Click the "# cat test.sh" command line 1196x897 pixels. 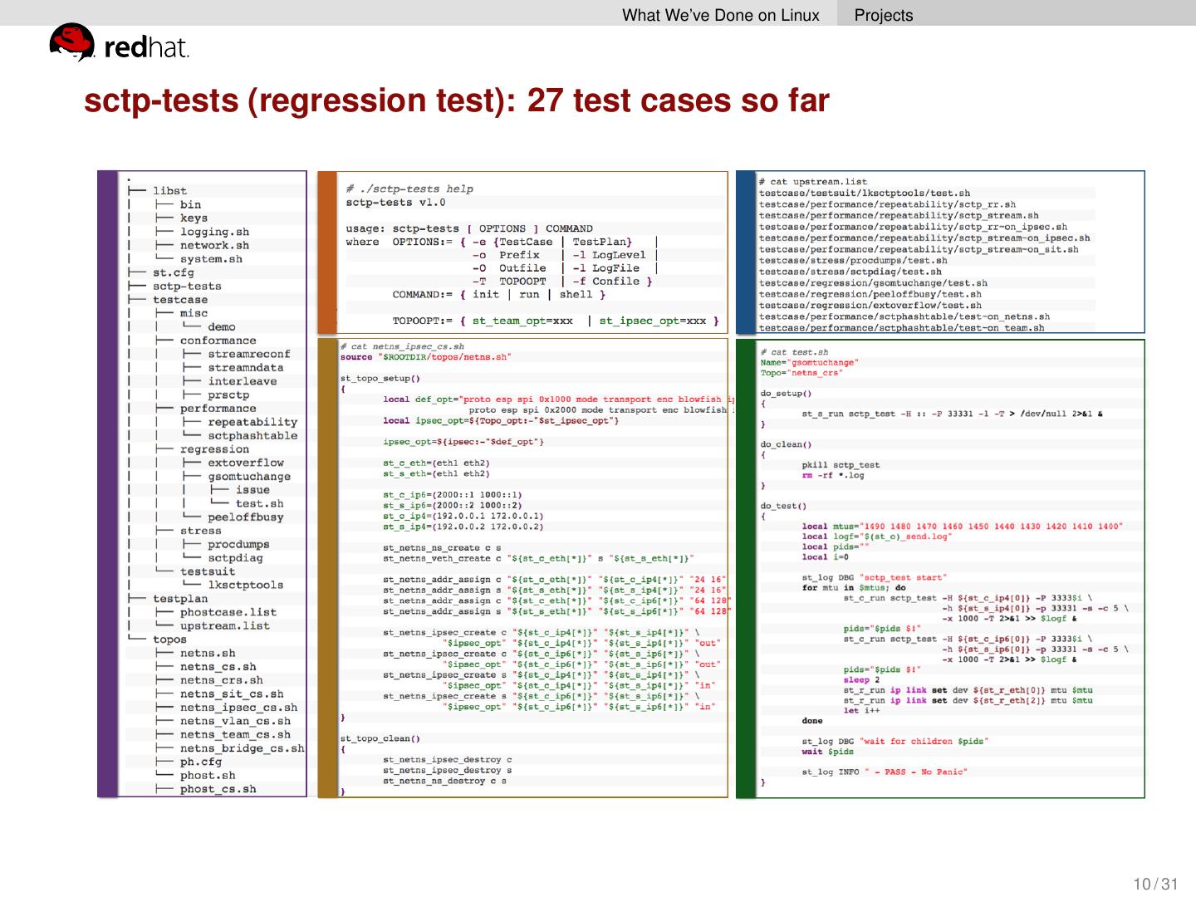[x=794, y=352]
